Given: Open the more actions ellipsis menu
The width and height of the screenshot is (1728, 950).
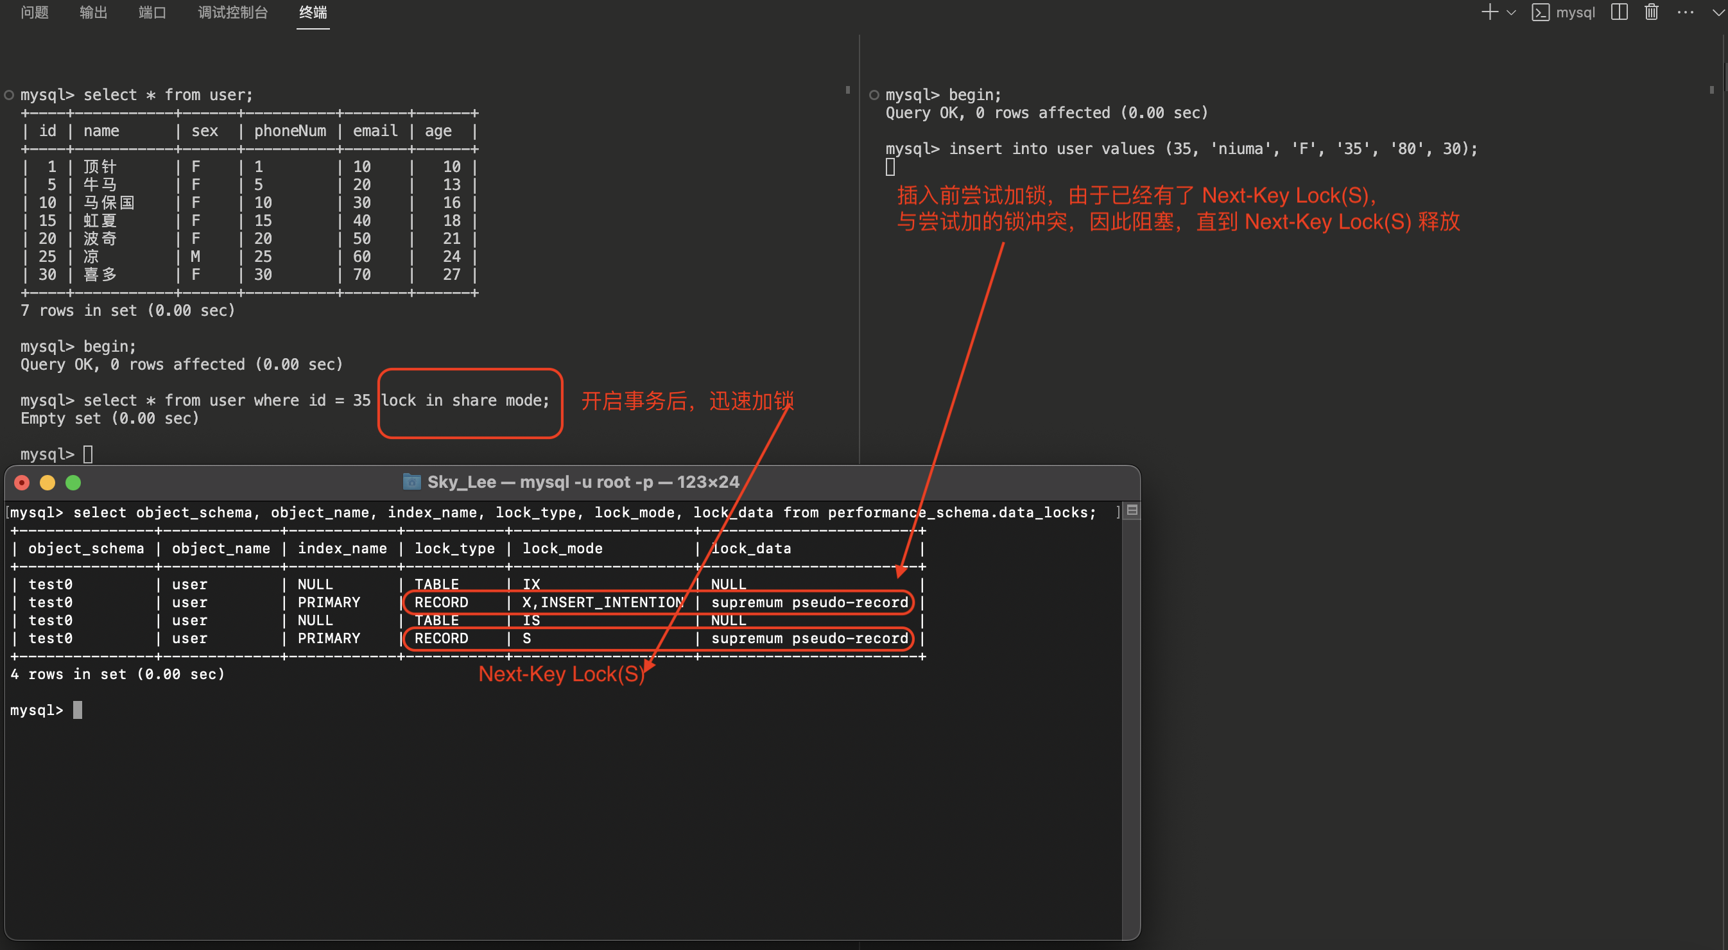Looking at the screenshot, I should coord(1685,12).
